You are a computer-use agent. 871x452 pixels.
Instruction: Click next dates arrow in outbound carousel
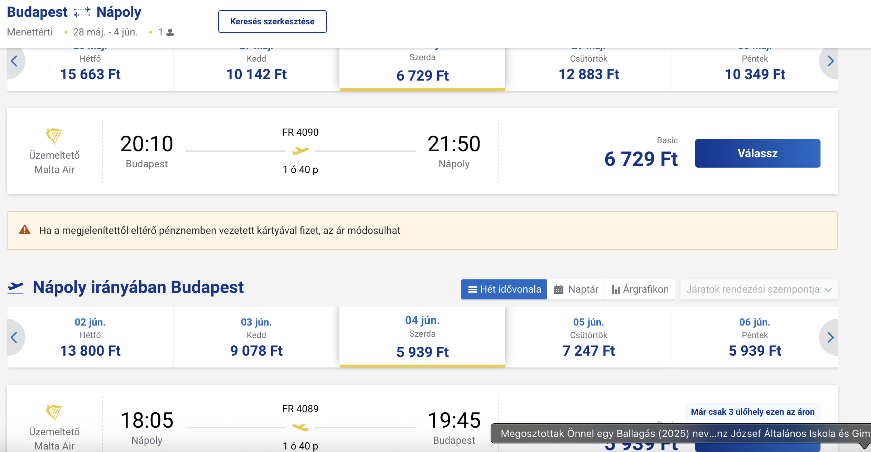[830, 61]
